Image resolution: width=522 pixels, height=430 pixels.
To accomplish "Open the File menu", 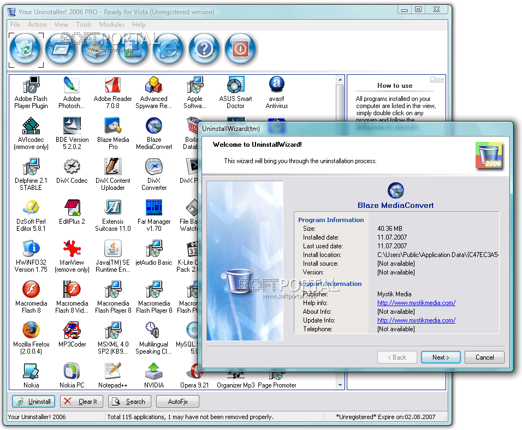I will pos(15,25).
